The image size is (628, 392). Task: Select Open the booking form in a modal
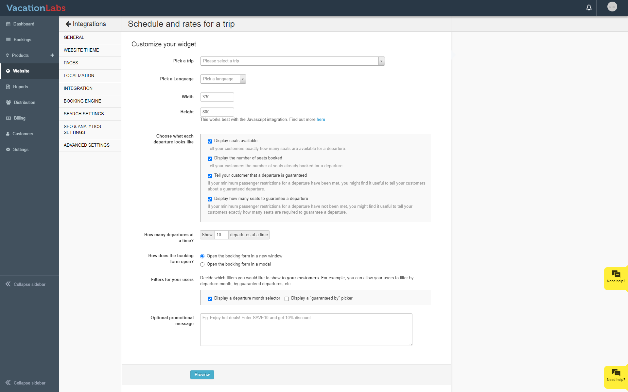tap(202, 265)
